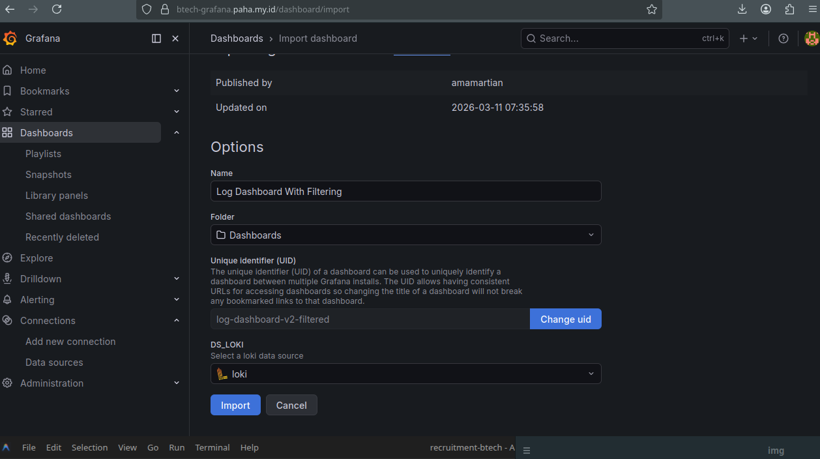Click the loki data source logo
Screen dimensions: 820x459
222,374
